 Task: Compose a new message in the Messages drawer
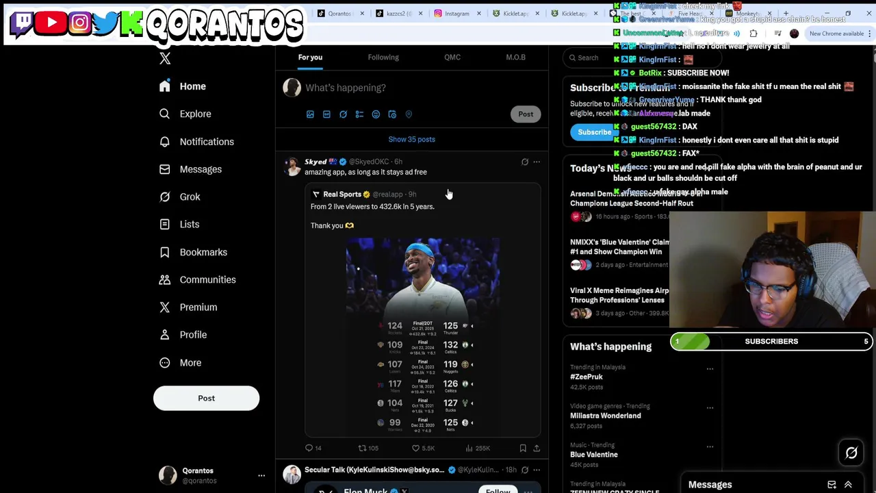832,485
